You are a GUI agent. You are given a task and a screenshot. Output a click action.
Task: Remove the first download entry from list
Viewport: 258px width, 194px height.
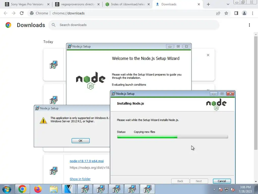click(x=208, y=55)
